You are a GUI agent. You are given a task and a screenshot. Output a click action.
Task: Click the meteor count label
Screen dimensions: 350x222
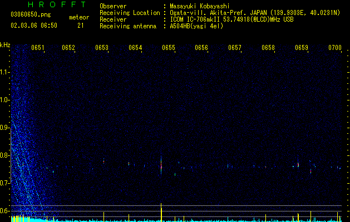(x=79, y=17)
